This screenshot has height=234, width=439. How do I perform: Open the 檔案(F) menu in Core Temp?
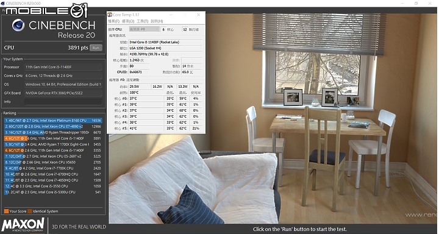coord(113,21)
